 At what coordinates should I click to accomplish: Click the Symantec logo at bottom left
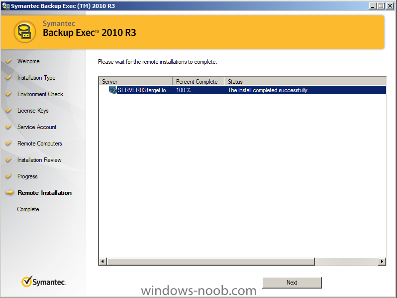point(44,282)
